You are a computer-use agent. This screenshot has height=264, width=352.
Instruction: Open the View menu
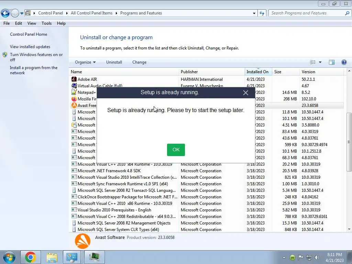32,23
